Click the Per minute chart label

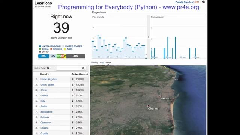tap(98, 17)
